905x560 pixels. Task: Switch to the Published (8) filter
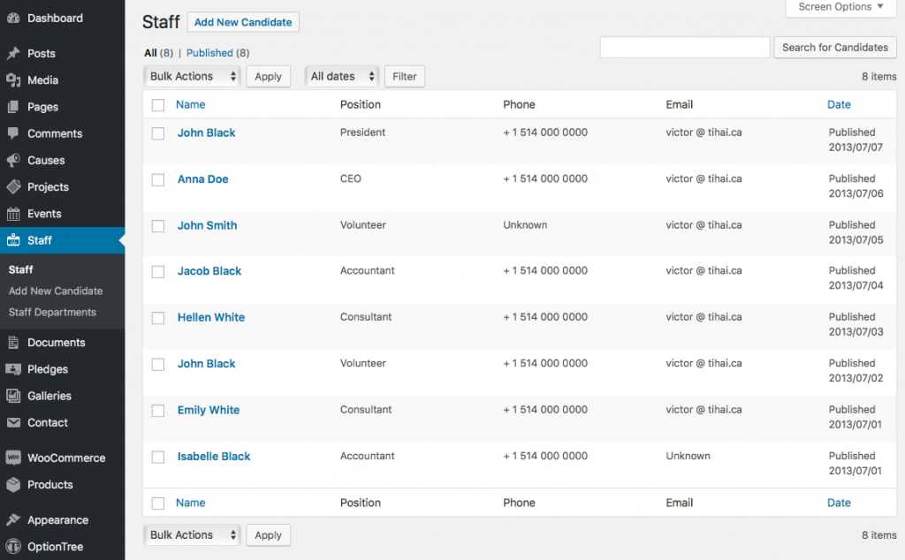(x=217, y=52)
